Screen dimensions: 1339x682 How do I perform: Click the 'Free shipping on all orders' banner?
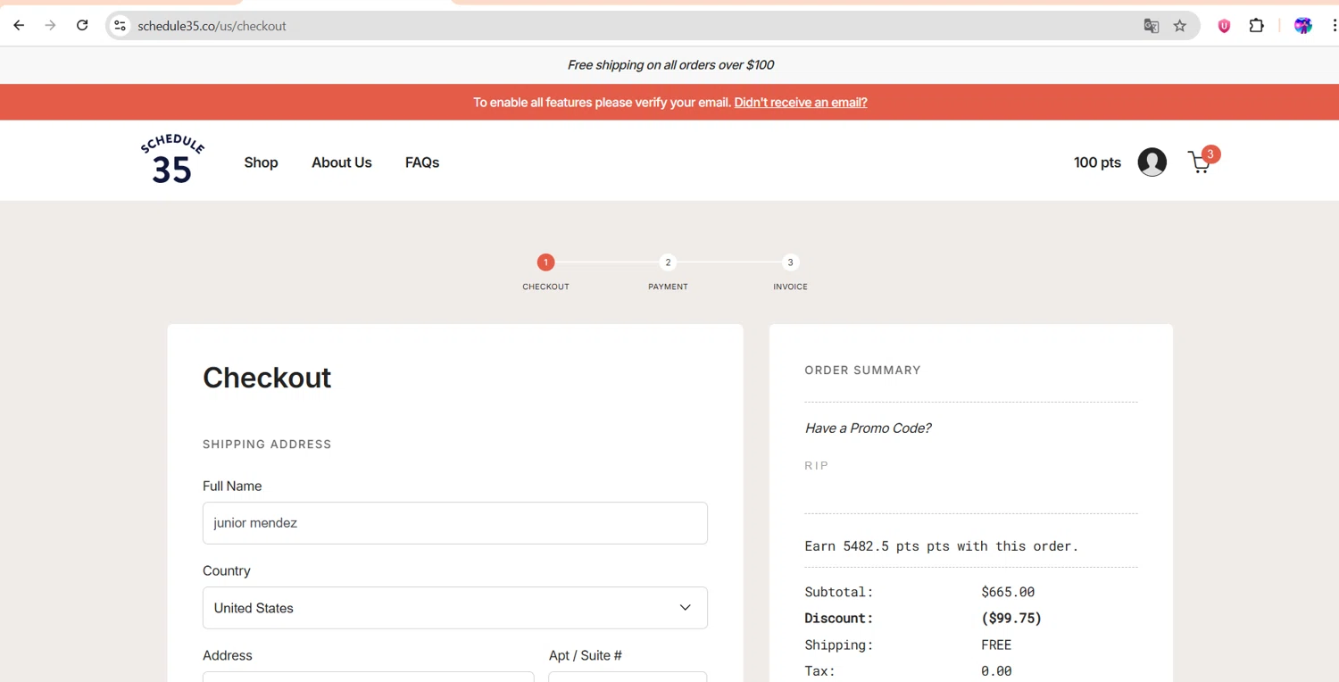tap(670, 65)
